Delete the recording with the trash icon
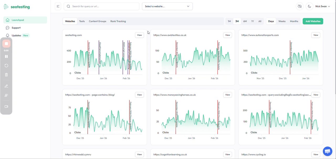 (x=6, y=75)
